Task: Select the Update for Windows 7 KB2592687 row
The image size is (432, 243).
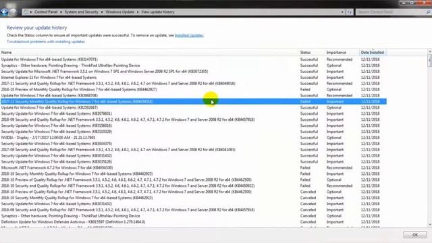Action: tap(194, 108)
